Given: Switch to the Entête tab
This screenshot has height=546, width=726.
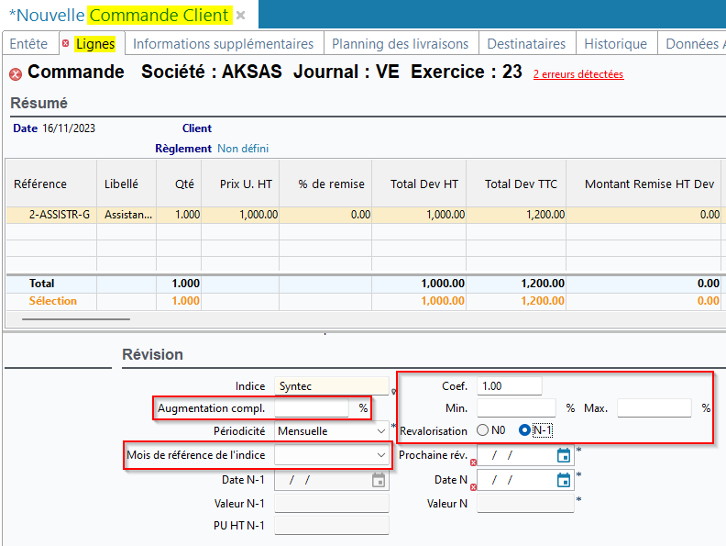Looking at the screenshot, I should 28,43.
